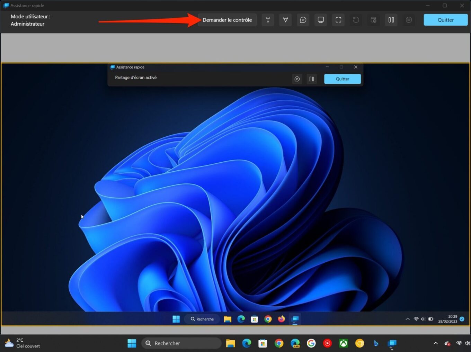Launch Chrome on the remote taskbar
471x352 pixels.
click(268, 319)
